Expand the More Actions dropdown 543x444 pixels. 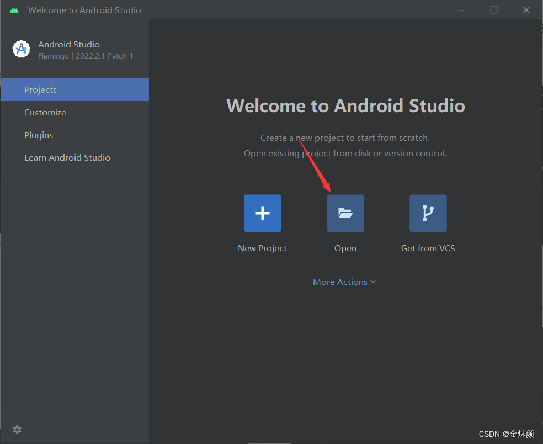pos(344,282)
